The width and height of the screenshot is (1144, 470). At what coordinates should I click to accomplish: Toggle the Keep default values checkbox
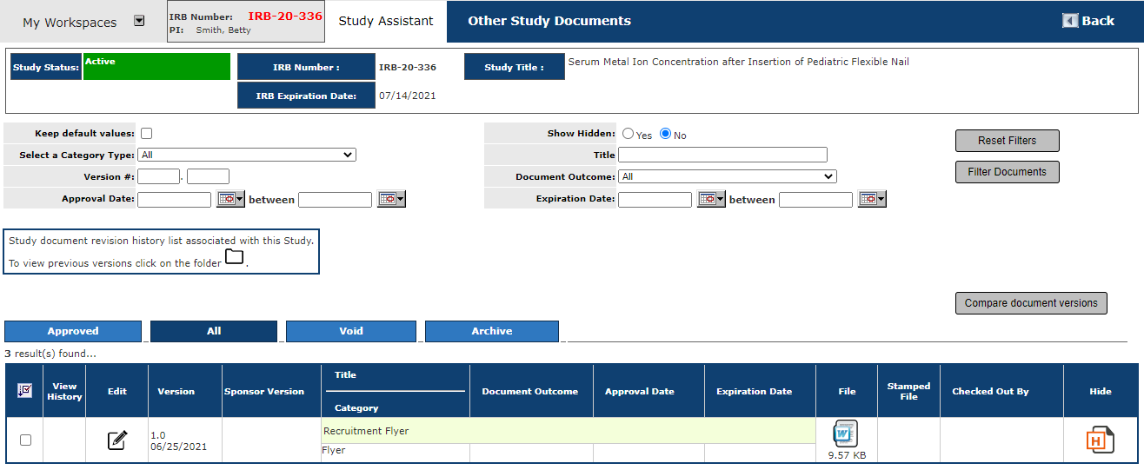(146, 134)
